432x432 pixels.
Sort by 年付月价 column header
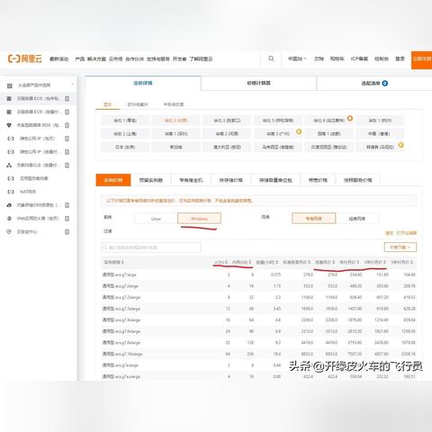349,263
